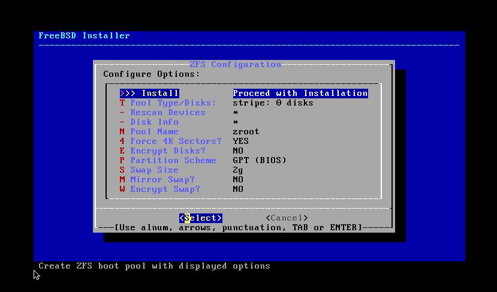Click the red 'N' hotkey letter
This screenshot has height=292, width=497.
coord(122,131)
